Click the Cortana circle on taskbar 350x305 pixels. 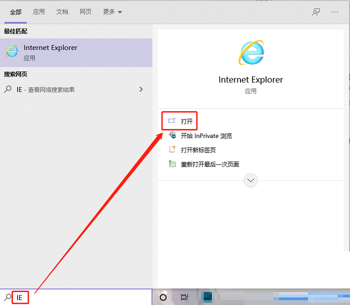[163, 297]
